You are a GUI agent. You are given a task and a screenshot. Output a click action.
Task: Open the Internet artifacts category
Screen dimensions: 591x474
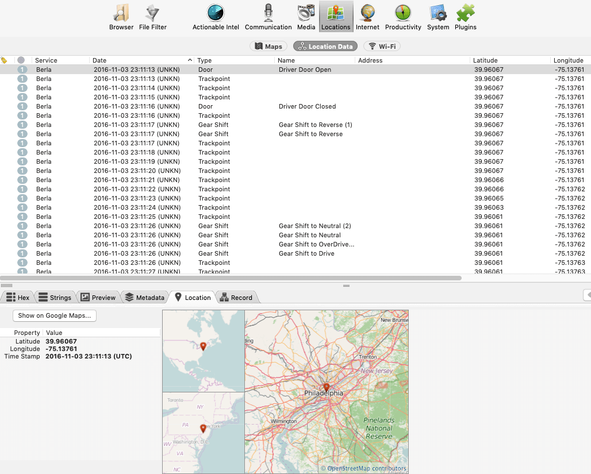[367, 16]
